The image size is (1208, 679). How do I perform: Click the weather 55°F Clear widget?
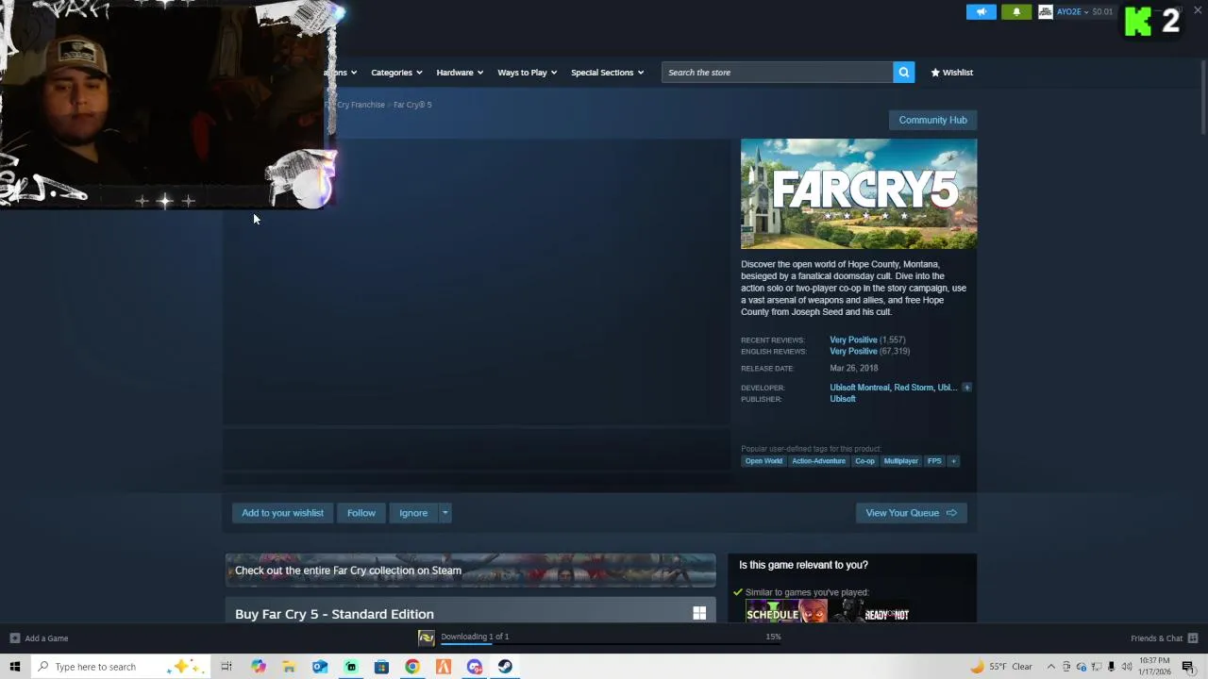(x=1000, y=667)
